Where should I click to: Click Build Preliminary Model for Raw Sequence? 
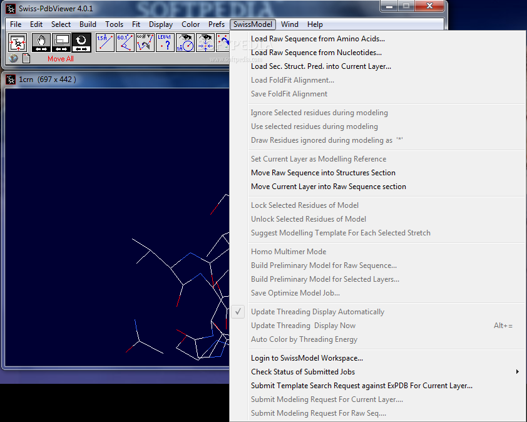click(x=377, y=265)
